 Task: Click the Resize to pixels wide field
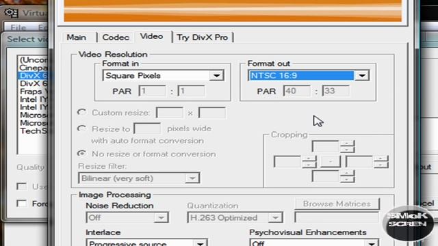pos(147,128)
